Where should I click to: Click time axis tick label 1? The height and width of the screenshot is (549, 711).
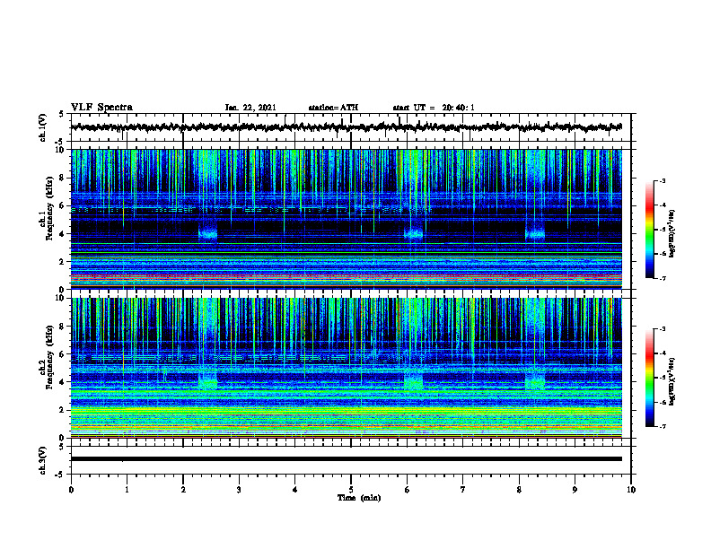(127, 490)
